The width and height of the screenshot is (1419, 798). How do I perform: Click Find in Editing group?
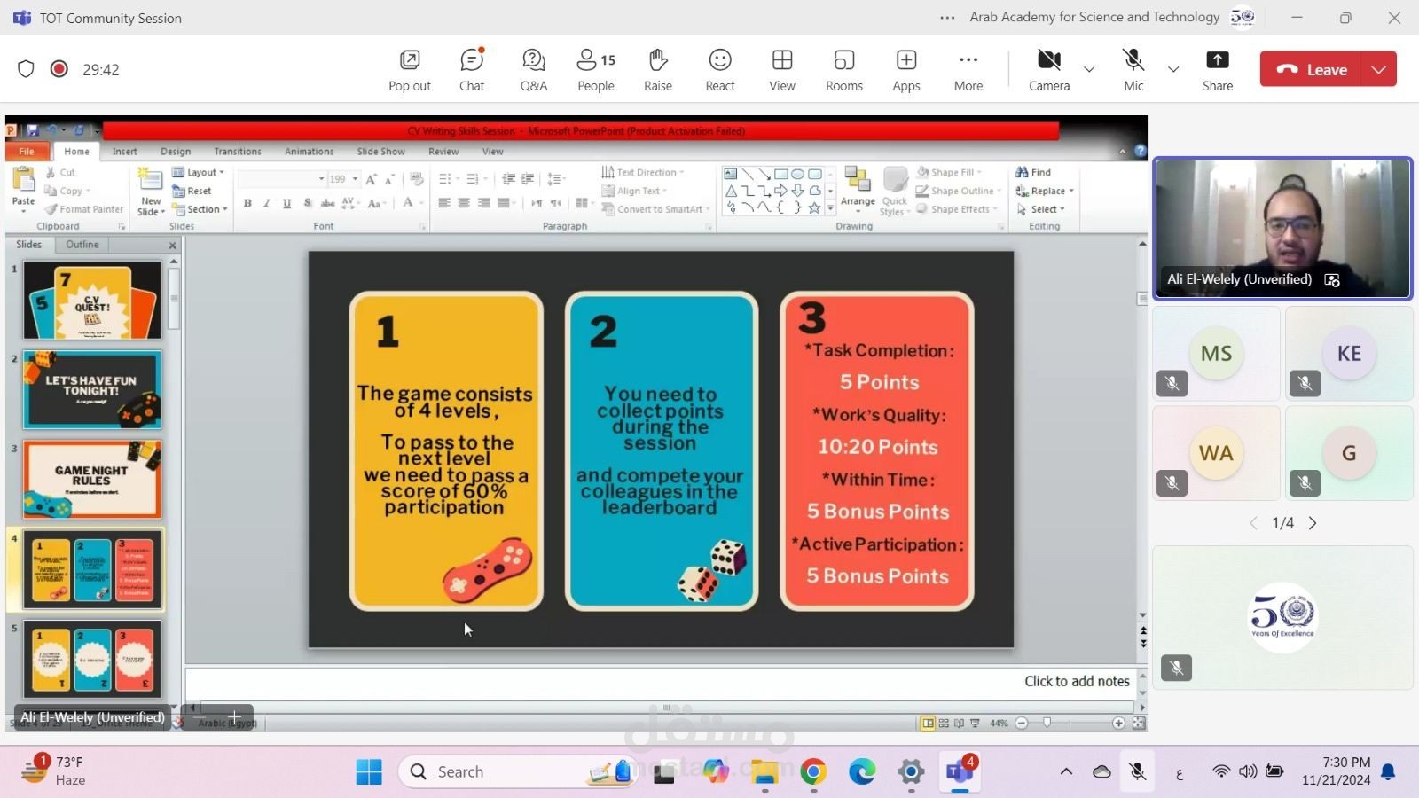tap(1033, 172)
